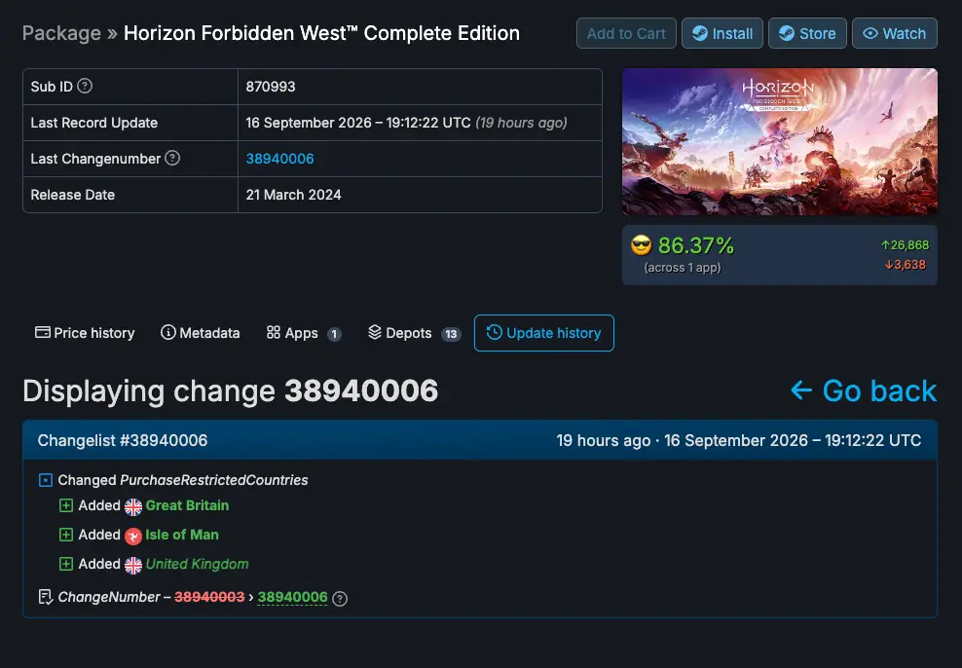
Task: Click the 3,638 negative reviews count
Action: click(905, 265)
